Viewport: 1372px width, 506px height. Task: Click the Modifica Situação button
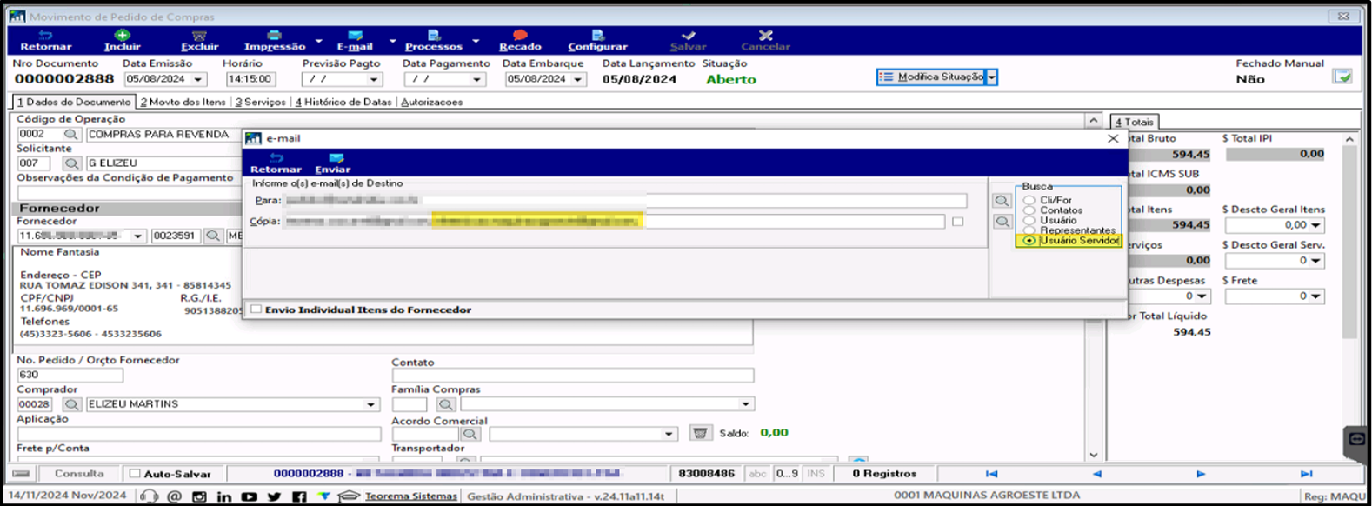pos(931,77)
